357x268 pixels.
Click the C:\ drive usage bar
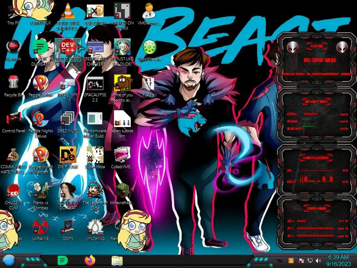click(302, 221)
